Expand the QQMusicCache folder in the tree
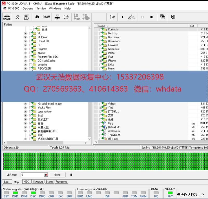 click(25, 61)
